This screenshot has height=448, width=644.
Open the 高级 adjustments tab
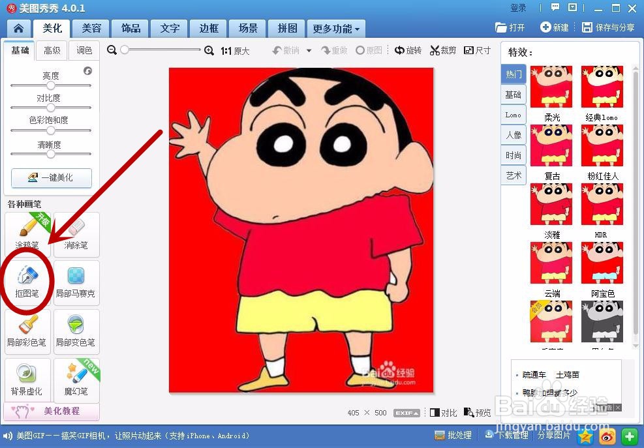point(52,50)
